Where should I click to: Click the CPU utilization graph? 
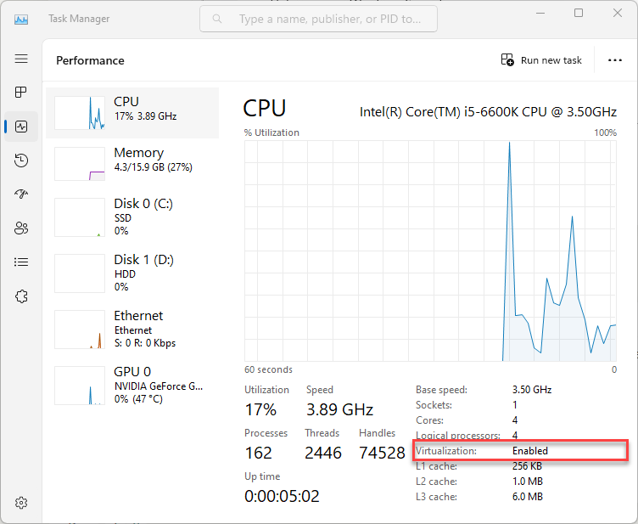[430, 251]
